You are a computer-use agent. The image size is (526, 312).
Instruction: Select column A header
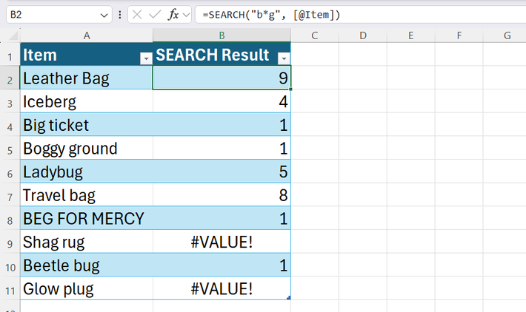click(x=87, y=35)
